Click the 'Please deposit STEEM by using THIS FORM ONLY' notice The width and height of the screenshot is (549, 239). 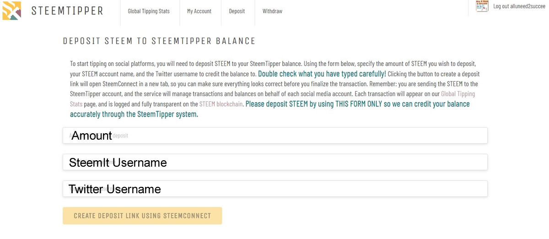357,104
